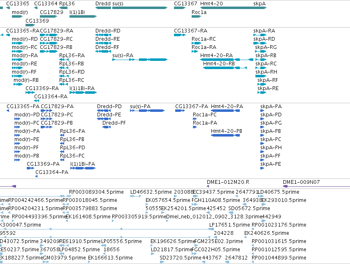
Task: Select the CG13364-PA protein label
Action: [x=52, y=172]
